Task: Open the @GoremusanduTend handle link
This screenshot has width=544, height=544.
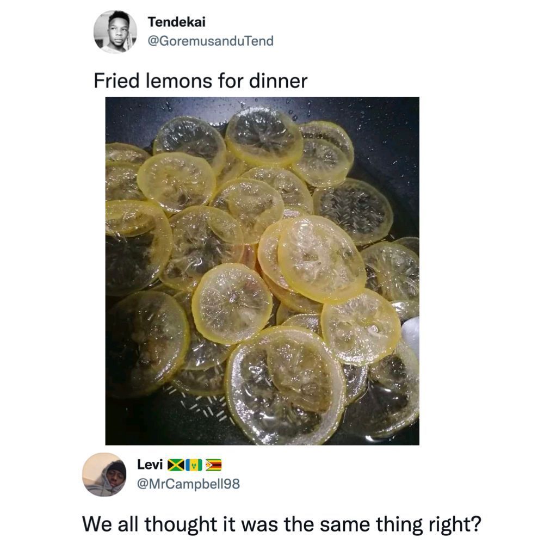Action: point(211,41)
